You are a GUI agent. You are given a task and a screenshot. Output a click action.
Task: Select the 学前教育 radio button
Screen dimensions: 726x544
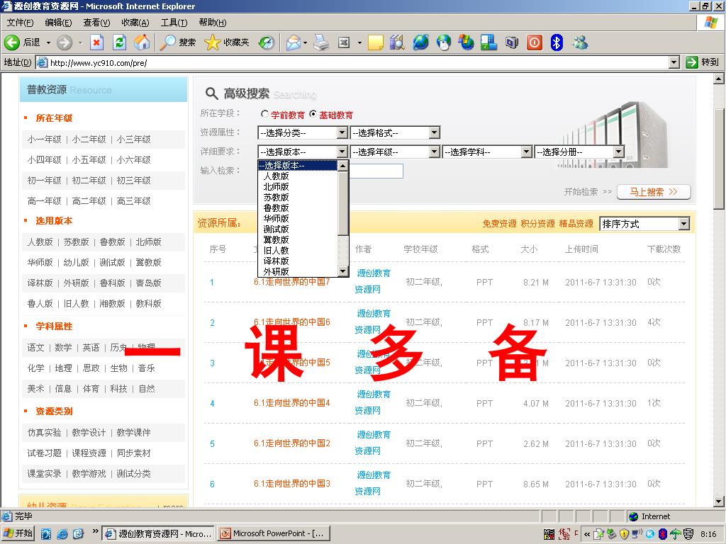265,114
